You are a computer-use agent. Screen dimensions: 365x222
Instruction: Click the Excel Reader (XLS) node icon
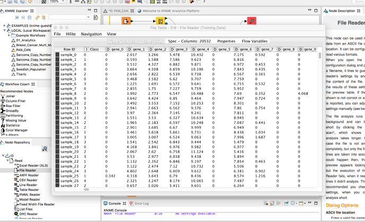click(16, 165)
